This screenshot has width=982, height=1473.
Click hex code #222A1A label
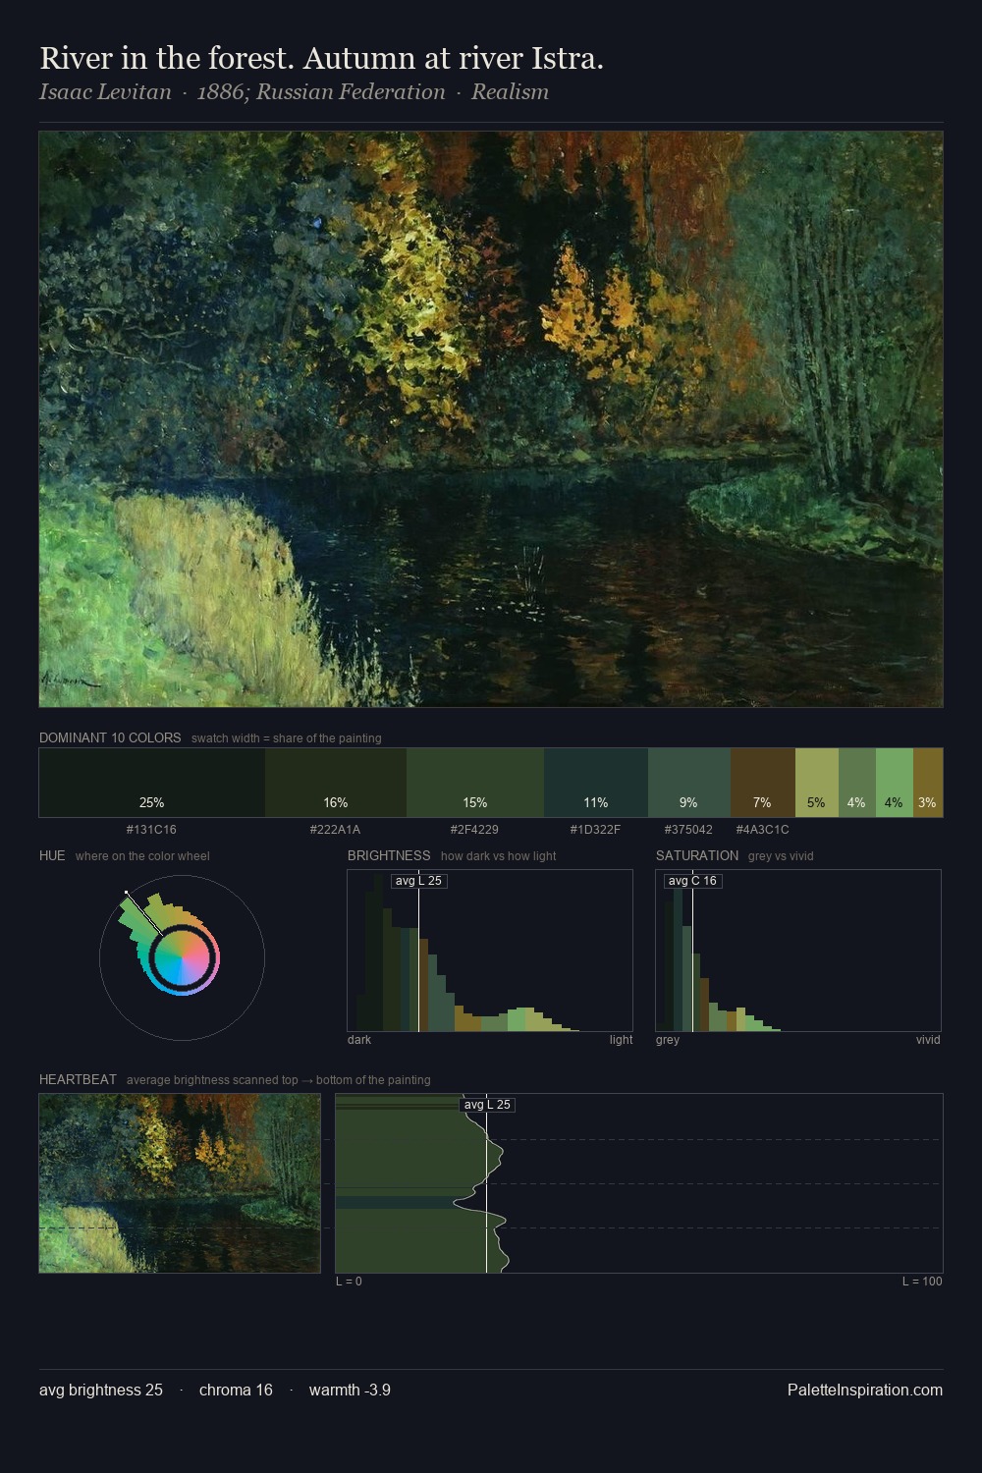pyautogui.click(x=335, y=829)
